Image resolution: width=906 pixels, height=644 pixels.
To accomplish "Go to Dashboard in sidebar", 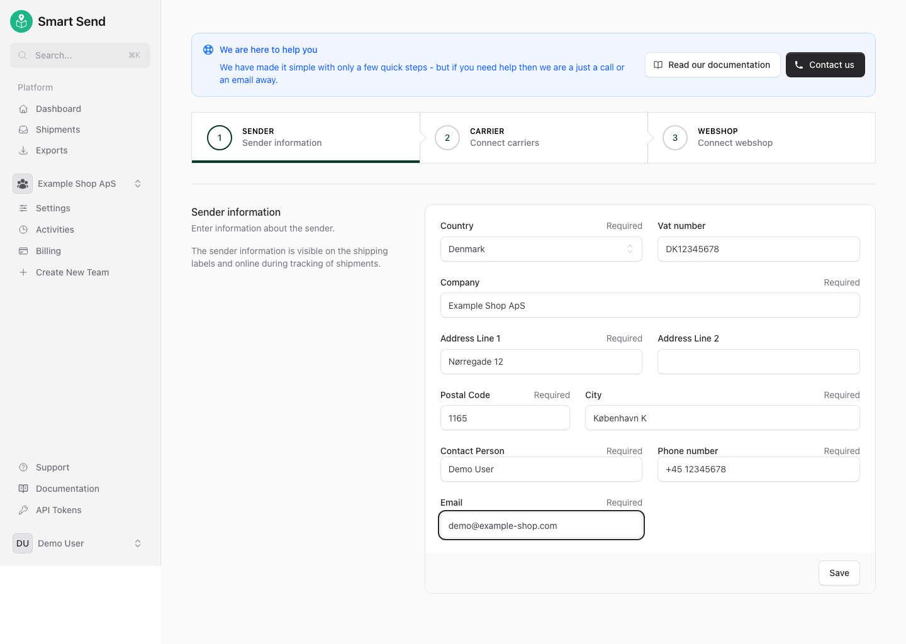I will click(x=81, y=109).
